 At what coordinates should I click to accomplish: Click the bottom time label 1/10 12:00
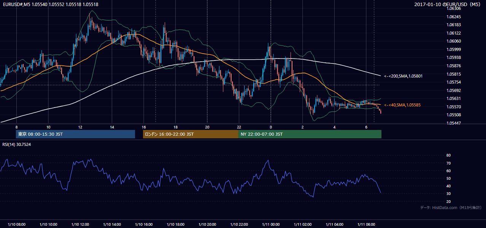coord(80,225)
